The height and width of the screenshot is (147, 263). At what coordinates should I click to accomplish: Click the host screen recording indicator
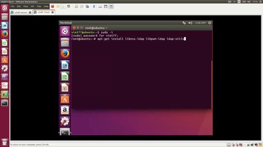(230, 2)
